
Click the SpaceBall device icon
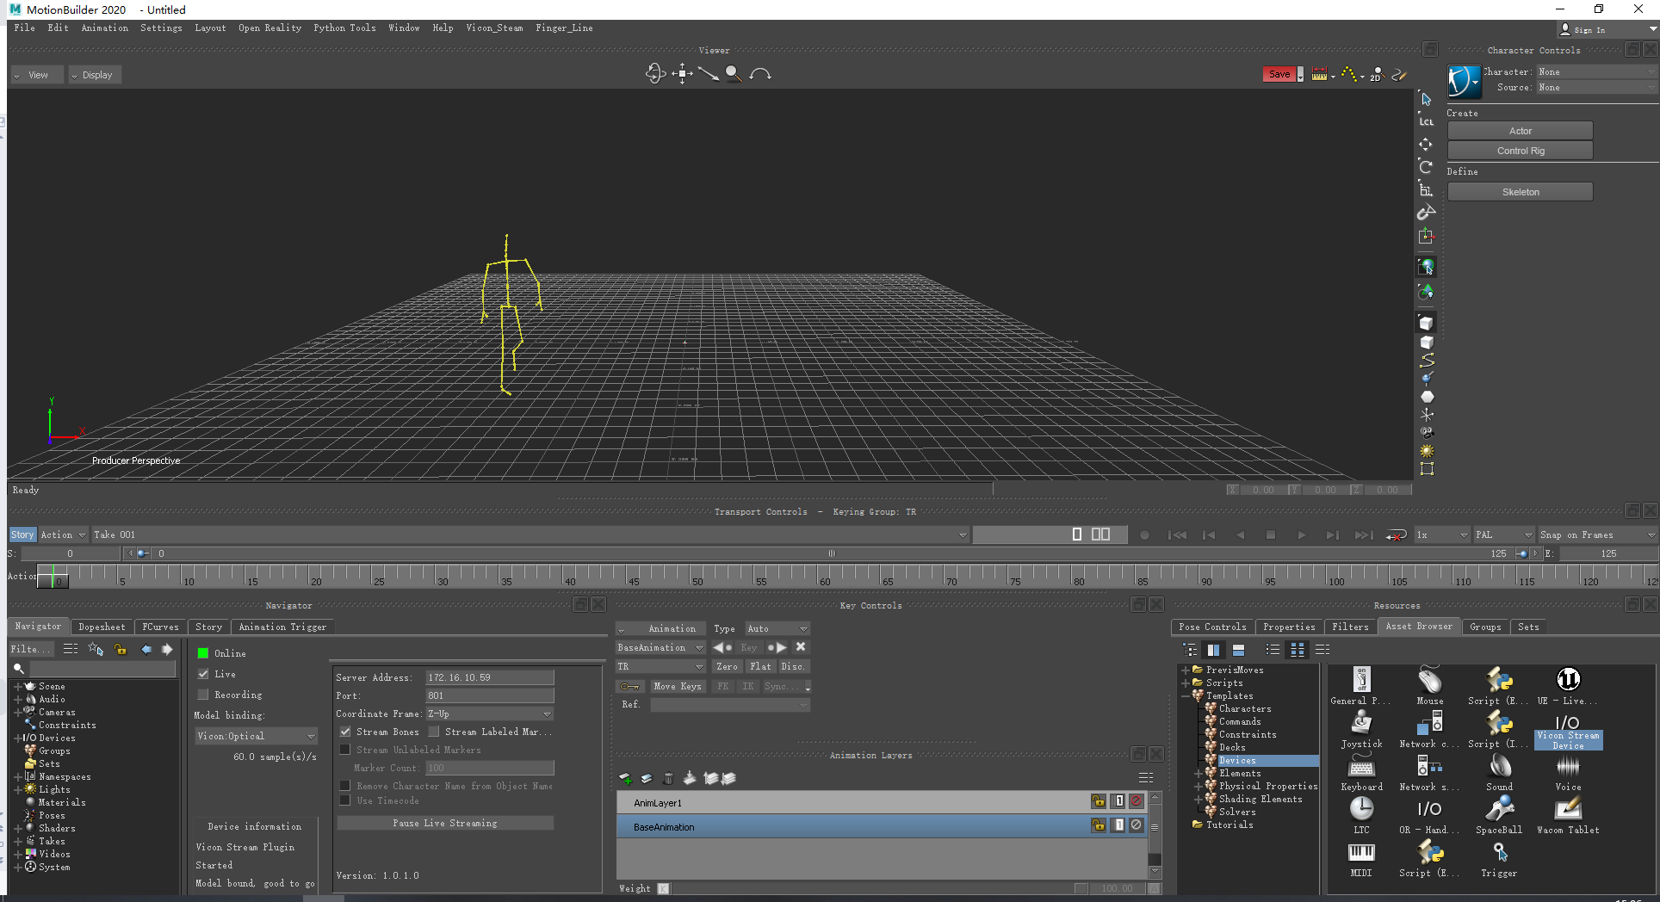1499,810
